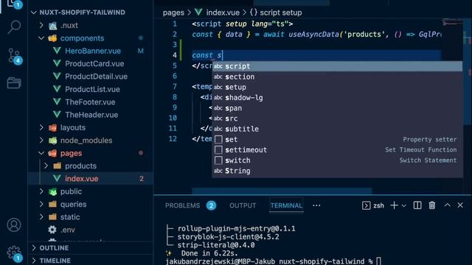Image resolution: width=472 pixels, height=265 pixels.
Task: Click the problems count badge 2
Action: click(x=211, y=205)
